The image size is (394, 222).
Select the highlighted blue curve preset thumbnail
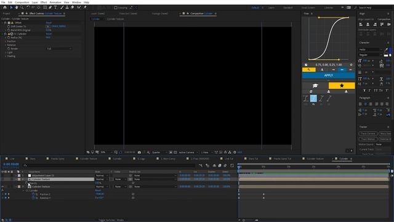(313, 99)
